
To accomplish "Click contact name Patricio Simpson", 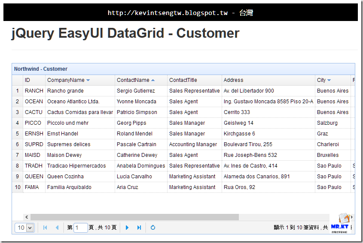I will pos(141,112).
